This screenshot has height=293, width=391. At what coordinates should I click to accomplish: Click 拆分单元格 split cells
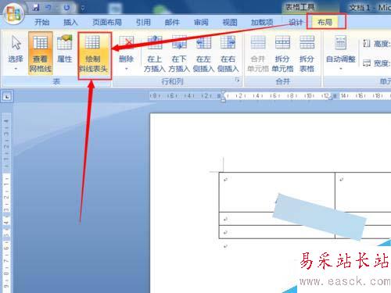pyautogui.click(x=282, y=53)
